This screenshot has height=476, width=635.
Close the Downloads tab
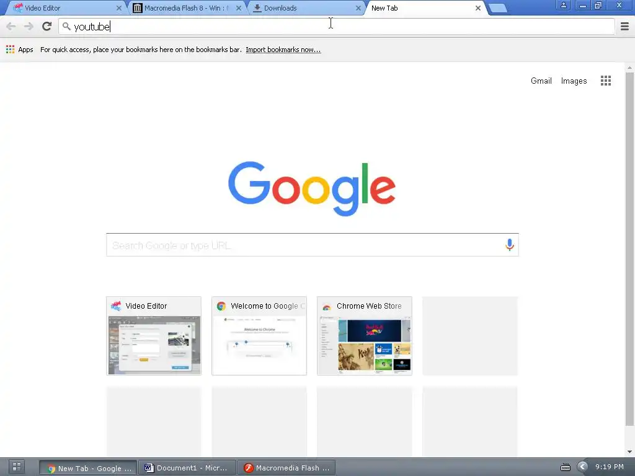pos(358,8)
